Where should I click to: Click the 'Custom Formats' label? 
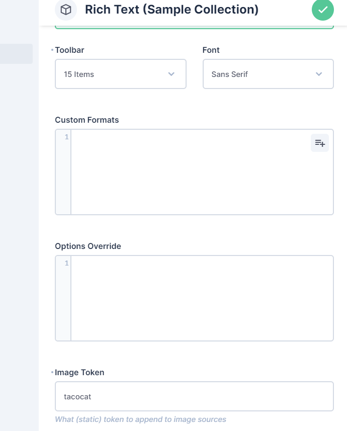[x=86, y=120]
